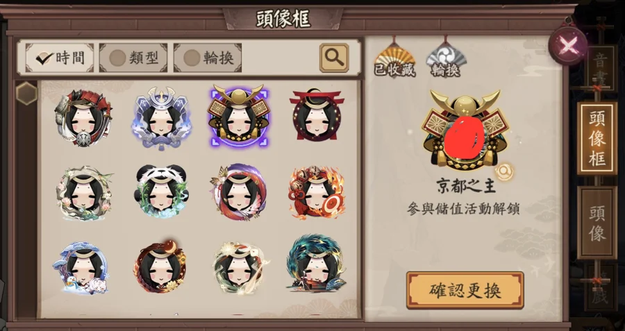Pick the red torii gate avatar frame
Image resolution: width=625 pixels, height=331 pixels.
point(317,115)
